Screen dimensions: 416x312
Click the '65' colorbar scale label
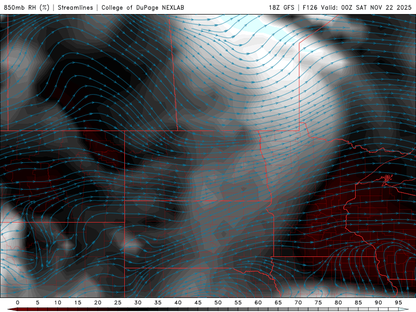(278, 303)
